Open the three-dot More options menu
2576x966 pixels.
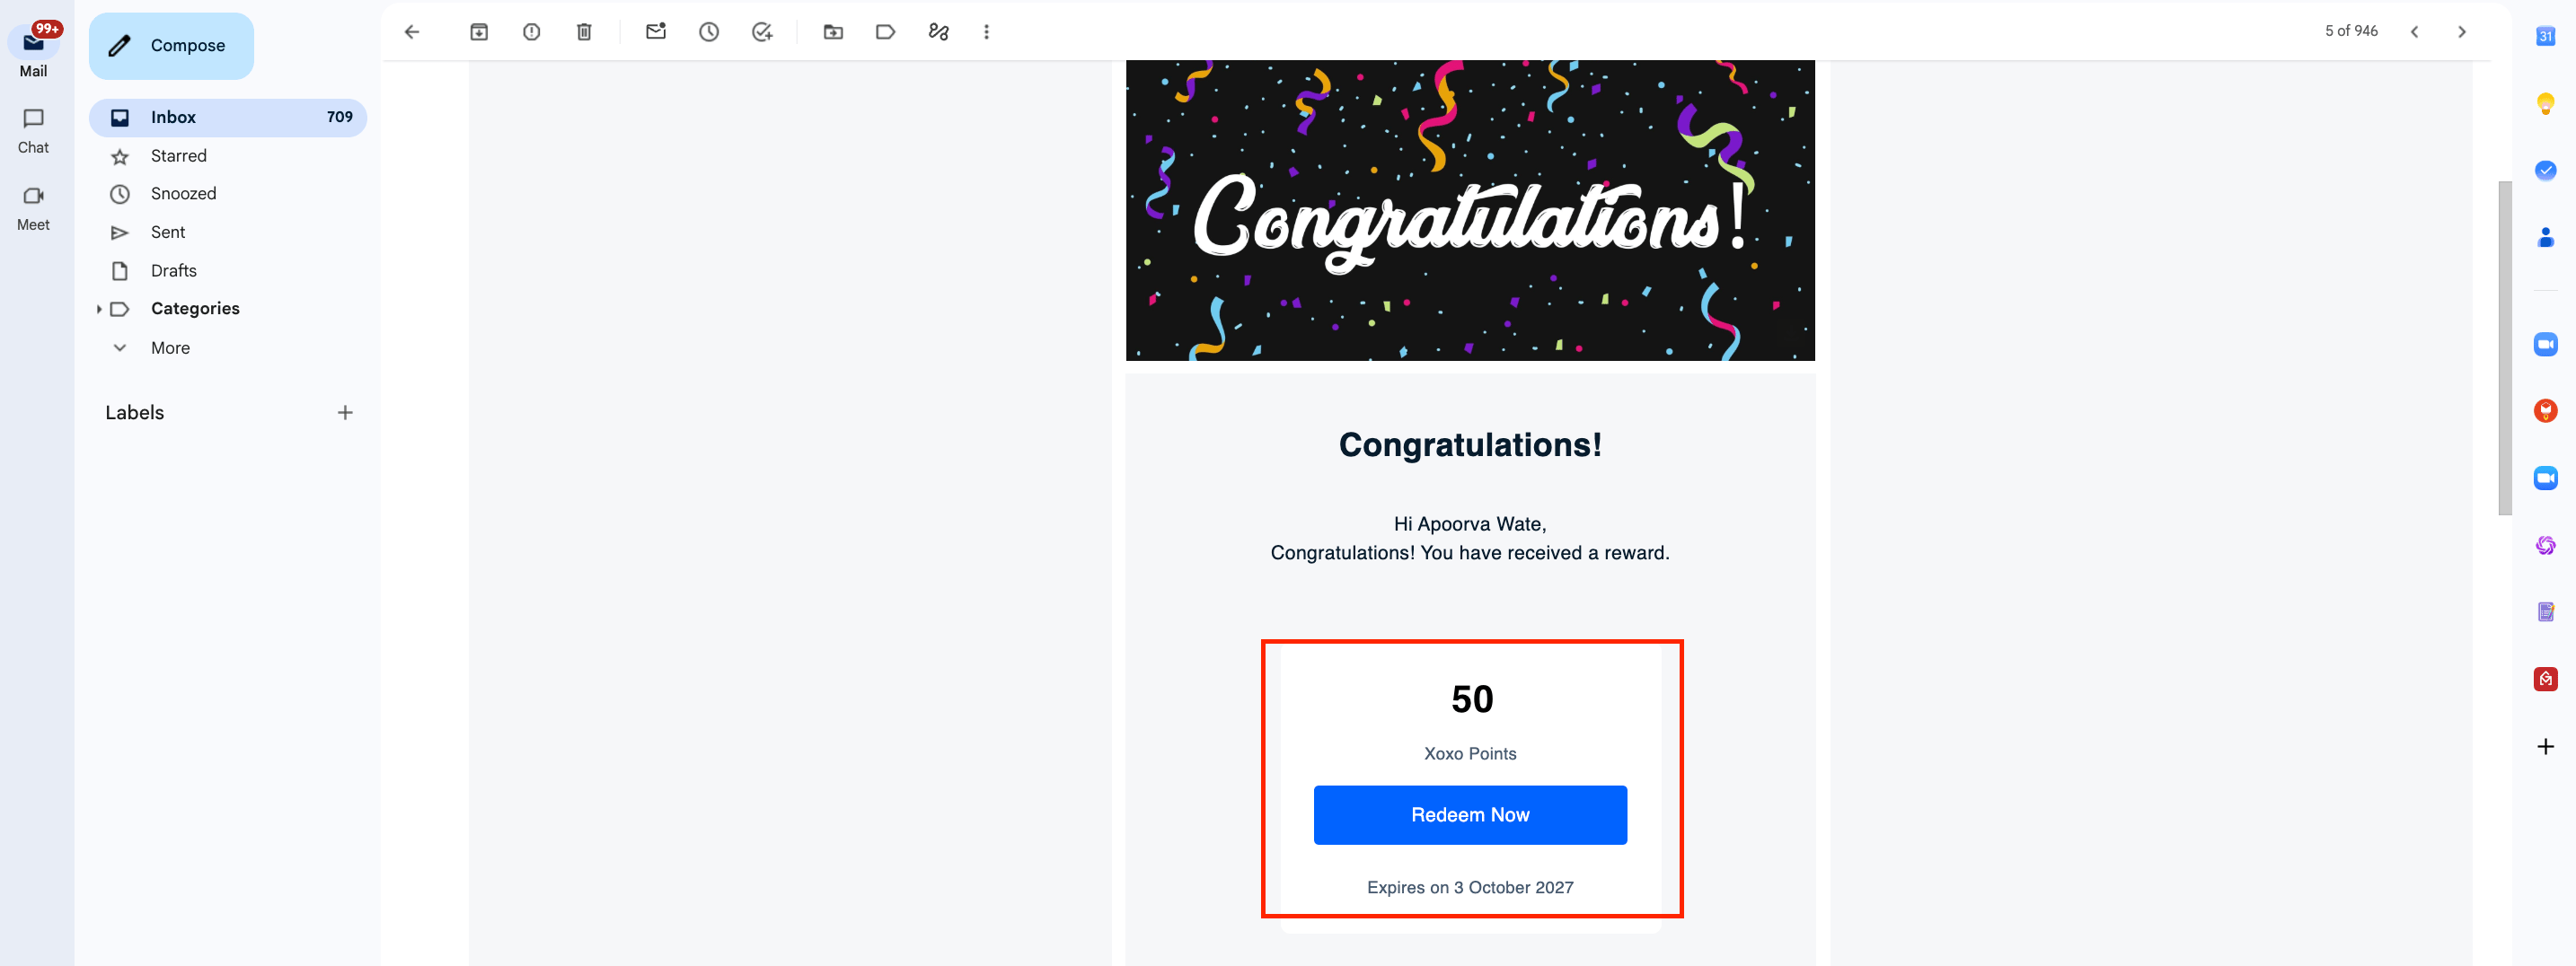pyautogui.click(x=986, y=32)
